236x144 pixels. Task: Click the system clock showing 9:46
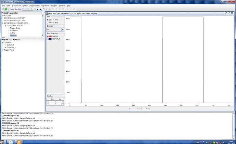coord(231,142)
